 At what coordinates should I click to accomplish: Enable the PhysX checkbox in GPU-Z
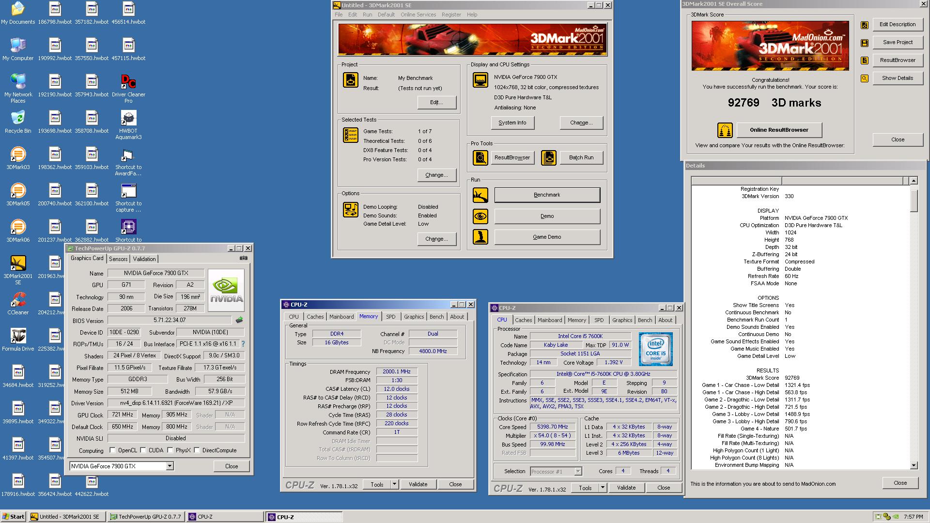pyautogui.click(x=170, y=450)
